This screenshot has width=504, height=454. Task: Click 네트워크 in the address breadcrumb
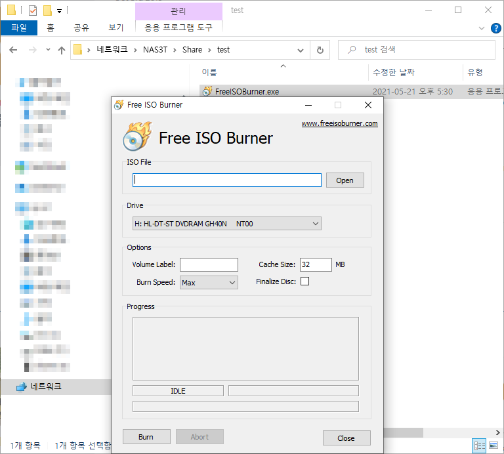click(112, 49)
